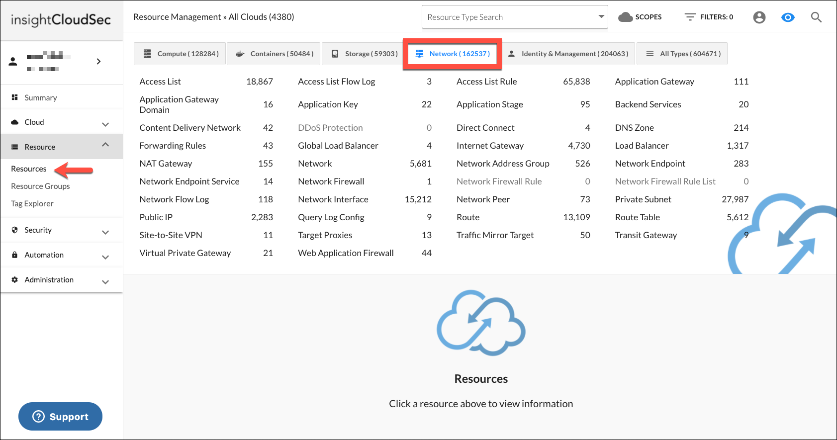
Task: Click the Administration gear icon
Action: pos(15,279)
